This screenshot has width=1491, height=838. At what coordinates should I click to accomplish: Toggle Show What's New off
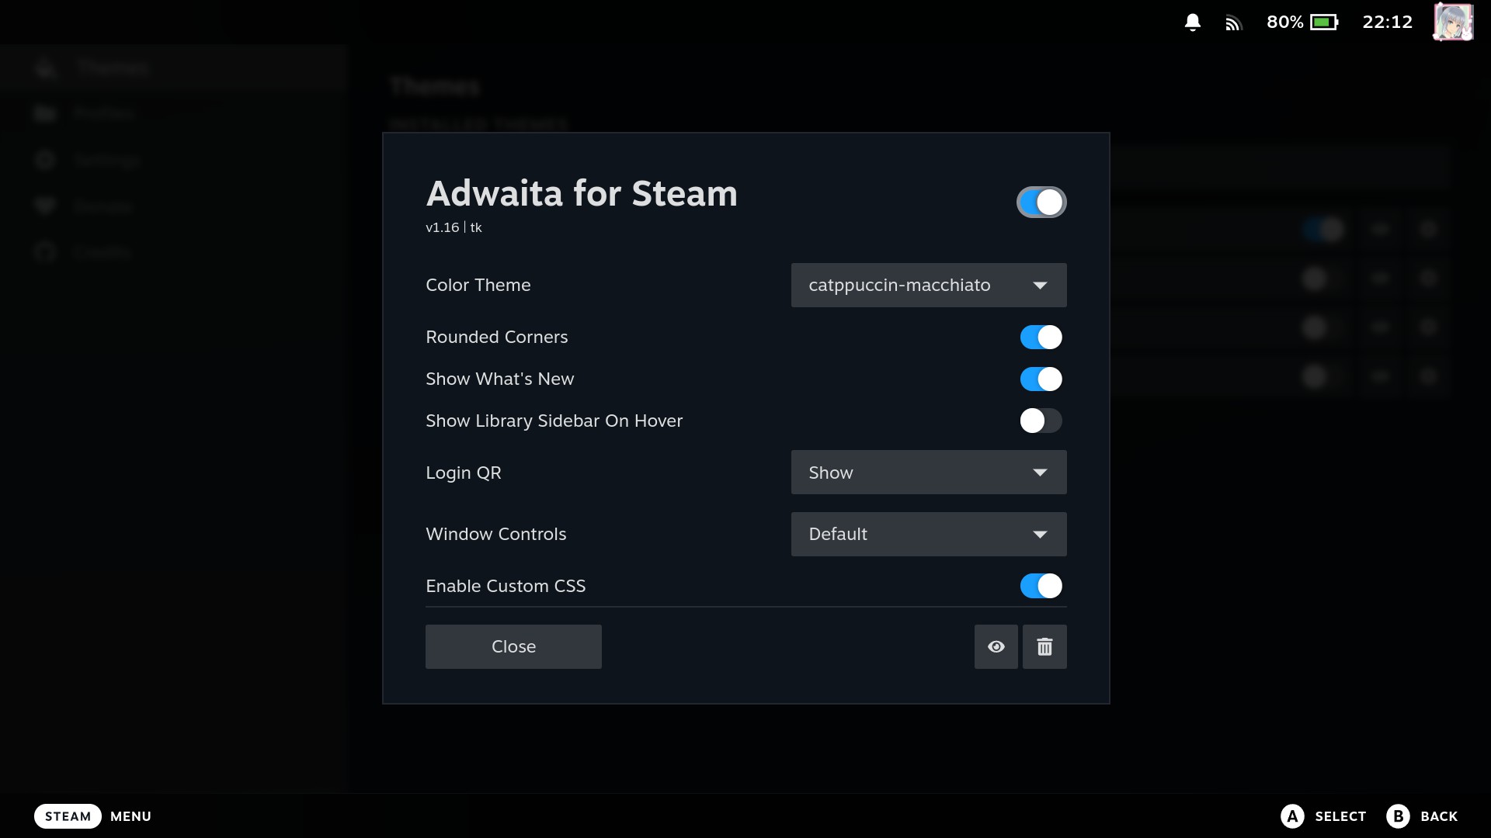tap(1041, 379)
